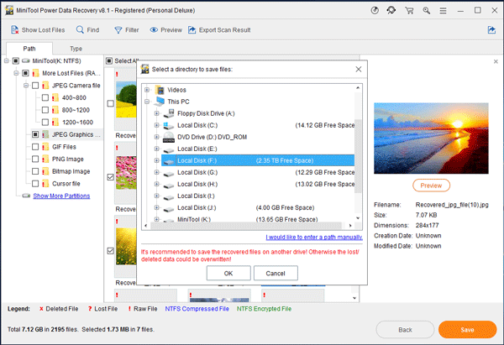Collapse the MiniTool(K: NTFS) tree root

coord(7,60)
